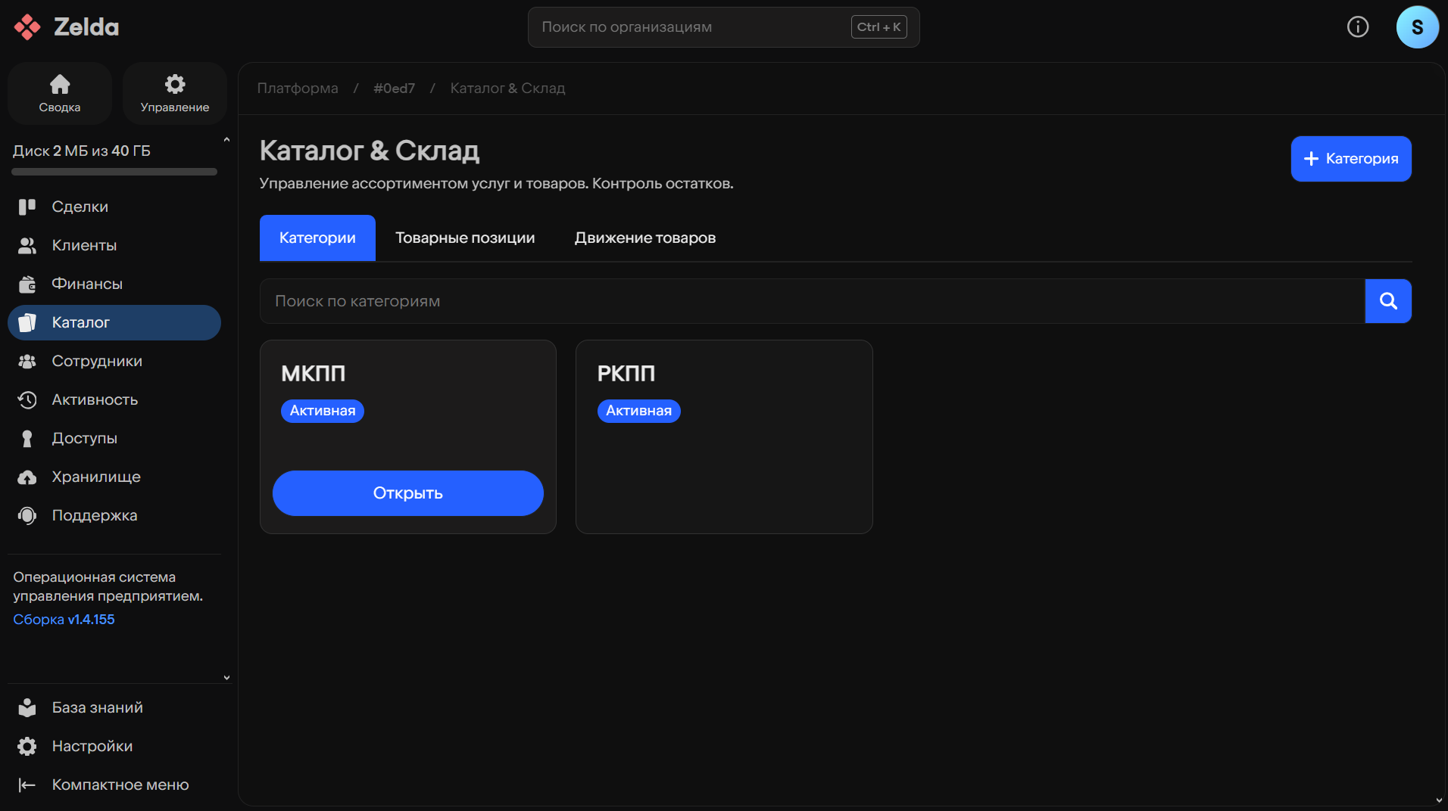The image size is (1448, 811).
Task: Open the Активность history icon
Action: (x=27, y=399)
